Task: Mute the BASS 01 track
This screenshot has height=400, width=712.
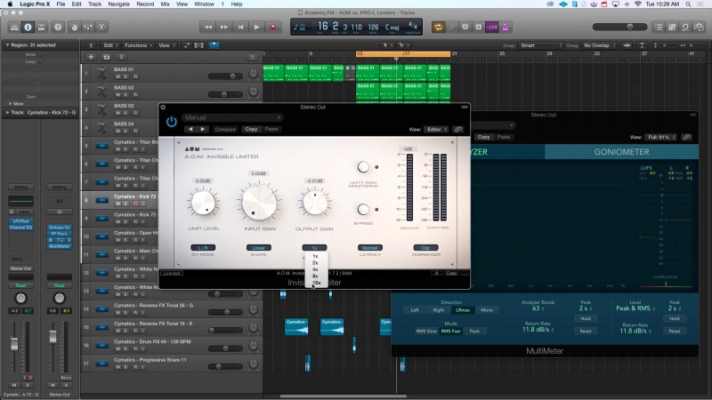Action: click(118, 76)
